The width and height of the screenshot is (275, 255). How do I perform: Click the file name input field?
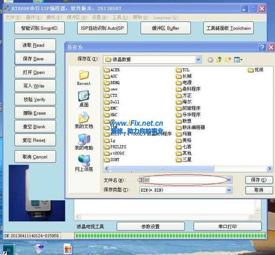pos(183,180)
